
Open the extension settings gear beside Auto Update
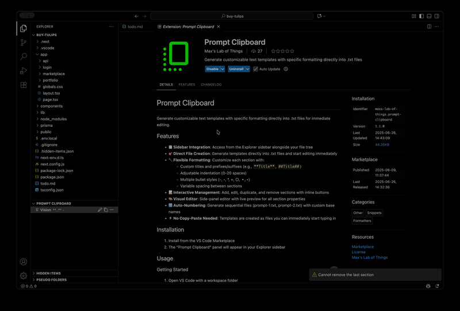point(286,69)
